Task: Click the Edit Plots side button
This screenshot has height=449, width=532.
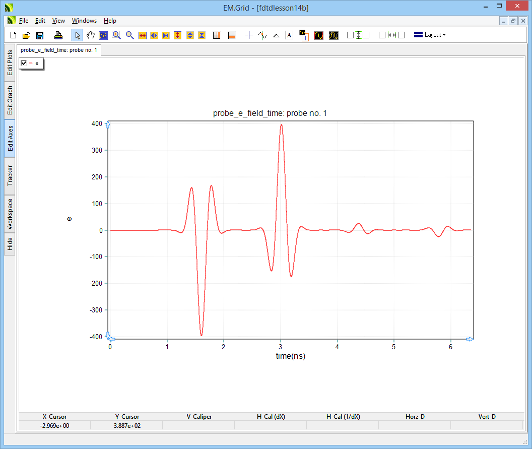Action: pyautogui.click(x=10, y=63)
